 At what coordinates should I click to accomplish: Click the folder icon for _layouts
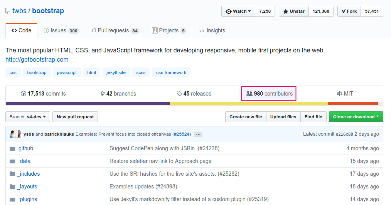[x=12, y=187]
